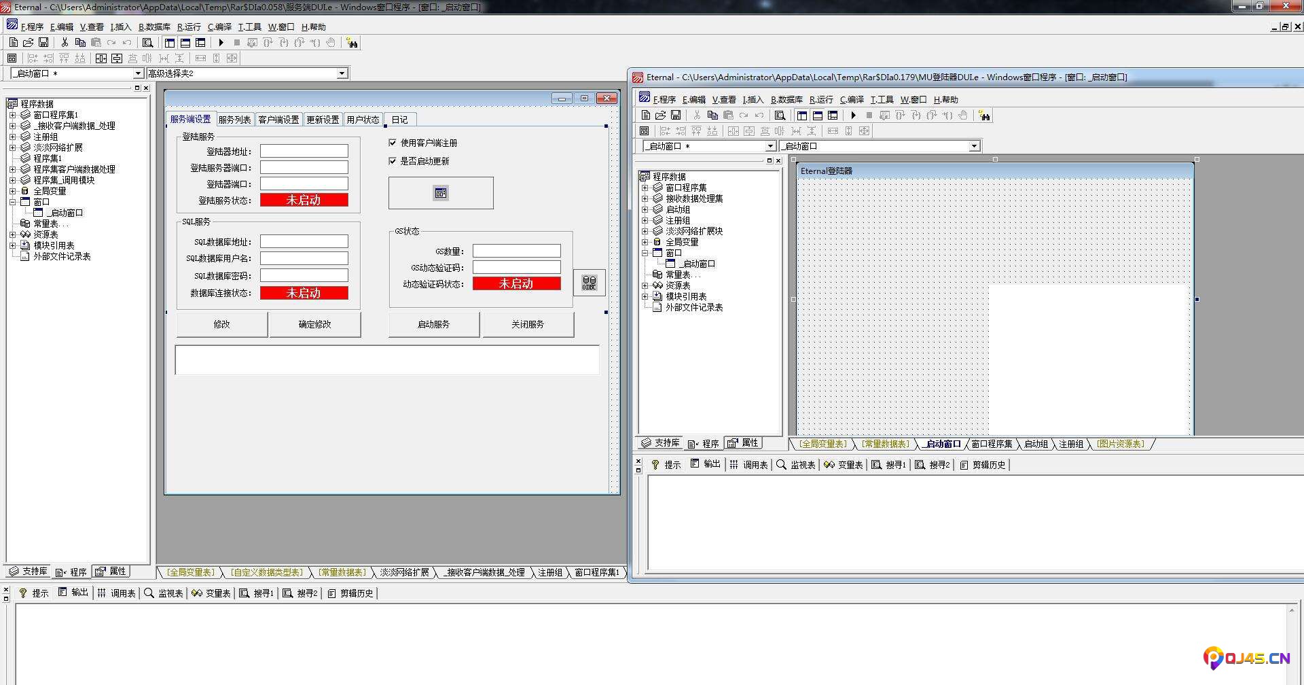
Task: Click Open icon in MU登陆器 window toolbar
Action: point(660,115)
